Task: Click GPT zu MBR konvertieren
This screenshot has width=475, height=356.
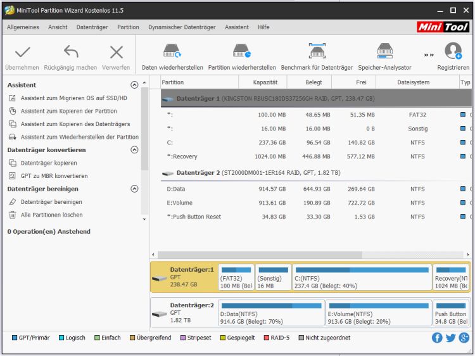Action: click(54, 175)
